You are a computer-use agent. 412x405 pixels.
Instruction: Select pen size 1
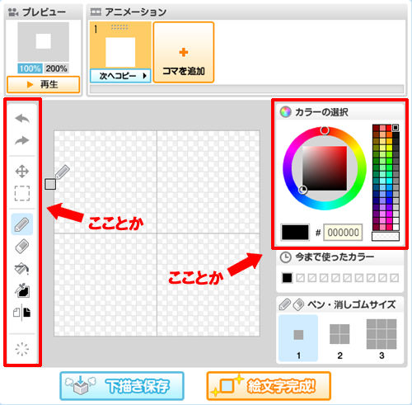tap(298, 338)
